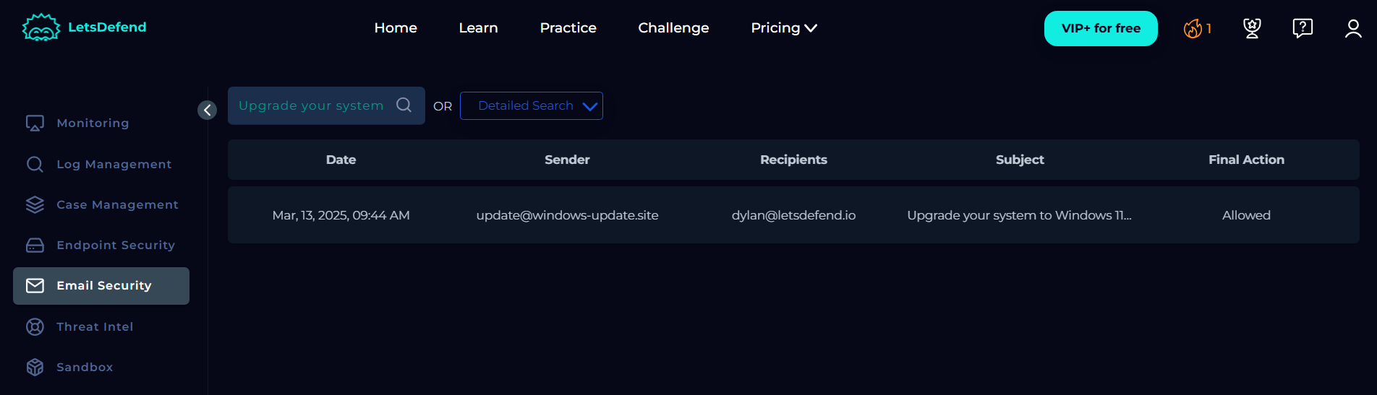Open the user profile icon
Viewport: 1377px width, 395px height.
tap(1353, 28)
